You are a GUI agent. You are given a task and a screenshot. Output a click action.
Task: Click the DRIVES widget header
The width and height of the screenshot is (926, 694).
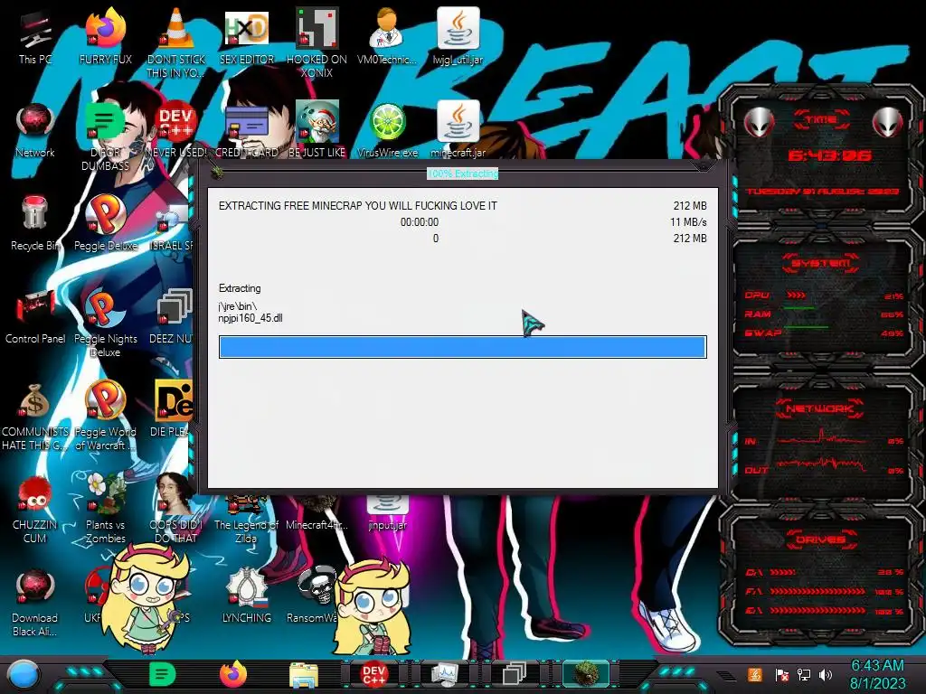point(820,539)
